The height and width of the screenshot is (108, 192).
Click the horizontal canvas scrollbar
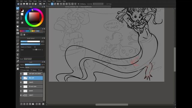pos(112,105)
